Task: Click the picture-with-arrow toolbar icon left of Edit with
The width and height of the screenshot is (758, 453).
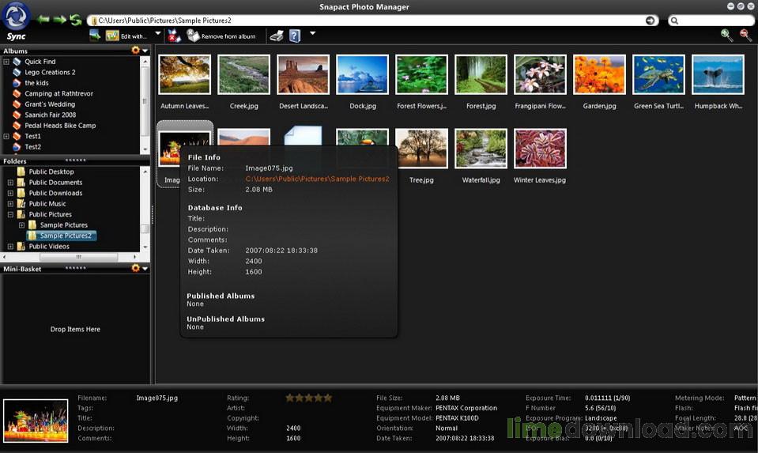Action: tap(95, 36)
